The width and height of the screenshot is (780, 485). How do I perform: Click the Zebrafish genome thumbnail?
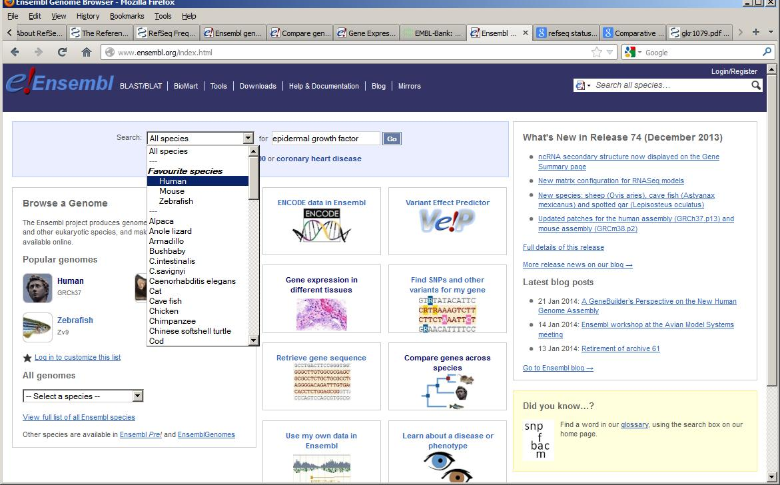(x=37, y=327)
